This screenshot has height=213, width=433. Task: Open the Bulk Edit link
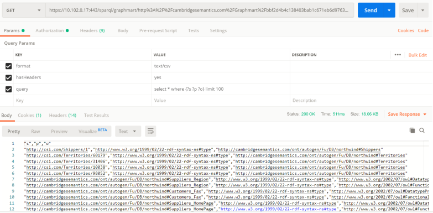click(418, 55)
